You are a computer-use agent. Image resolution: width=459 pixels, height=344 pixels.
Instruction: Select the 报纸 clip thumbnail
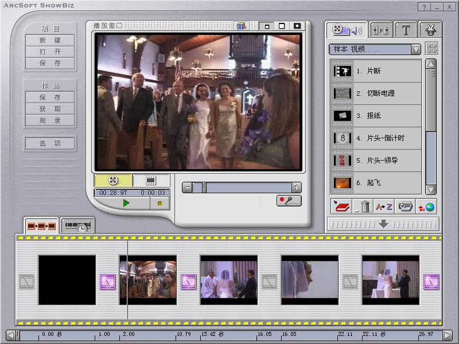tap(342, 116)
